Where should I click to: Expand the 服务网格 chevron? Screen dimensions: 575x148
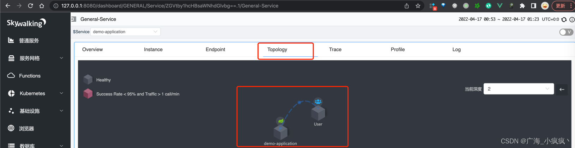pos(61,58)
